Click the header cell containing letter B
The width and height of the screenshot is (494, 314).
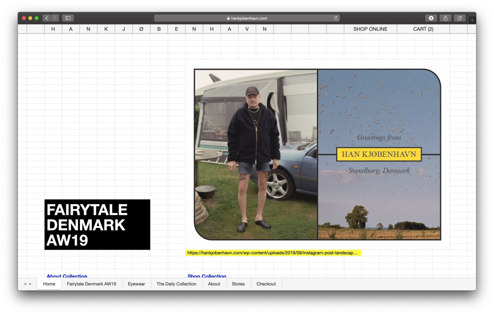159,29
